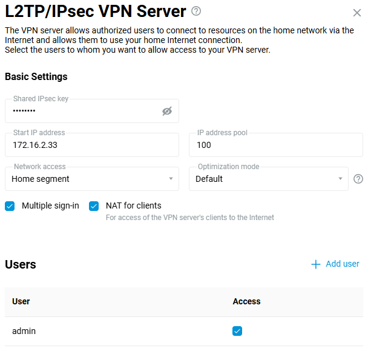Image resolution: width=368 pixels, height=351 pixels.
Task: Uncheck the NAT for clients checkbox
Action: click(94, 206)
